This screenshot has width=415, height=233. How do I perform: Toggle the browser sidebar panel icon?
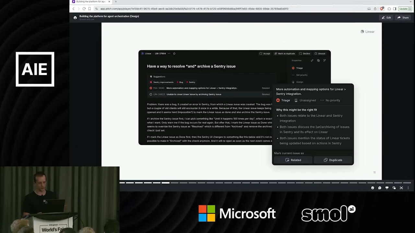coord(395,9)
